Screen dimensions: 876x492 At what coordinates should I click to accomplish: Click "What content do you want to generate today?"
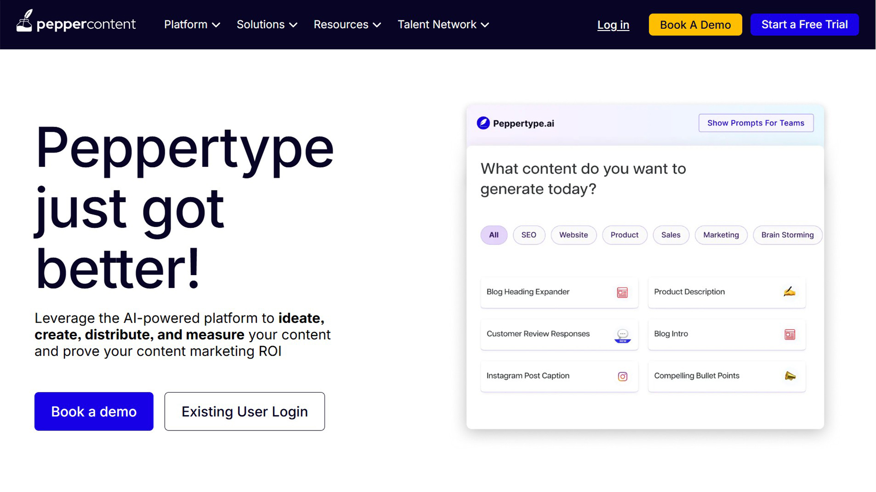coord(583,179)
